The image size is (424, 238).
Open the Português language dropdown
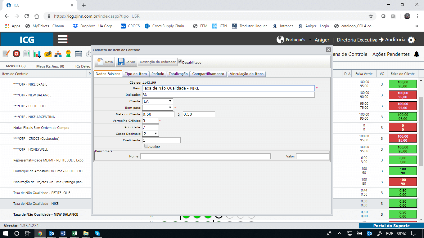[x=295, y=40]
